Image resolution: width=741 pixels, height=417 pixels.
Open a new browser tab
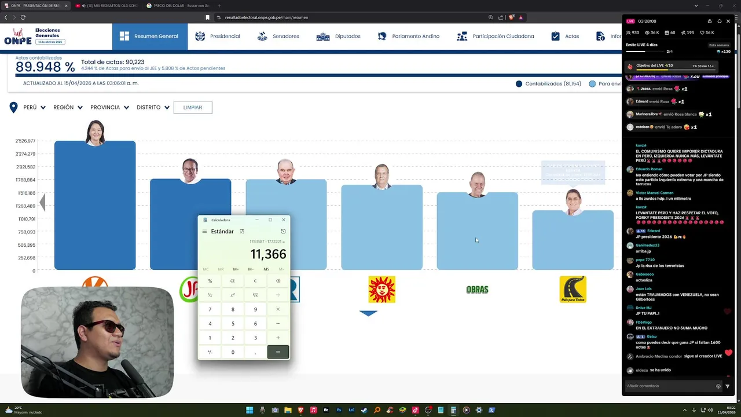(x=219, y=6)
